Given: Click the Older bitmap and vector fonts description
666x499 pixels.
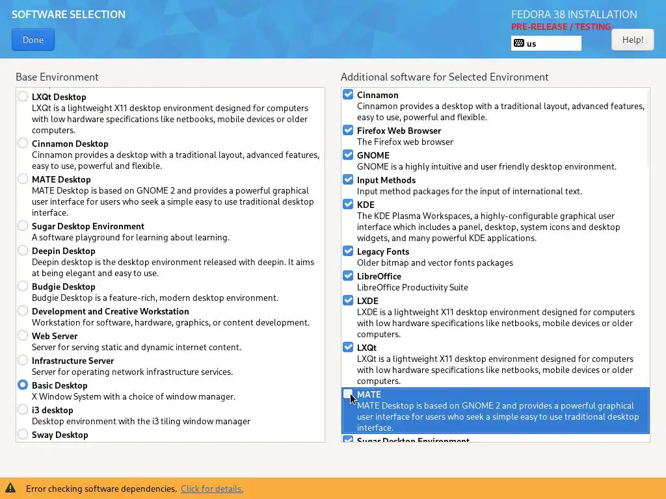Looking at the screenshot, I should click(x=435, y=262).
